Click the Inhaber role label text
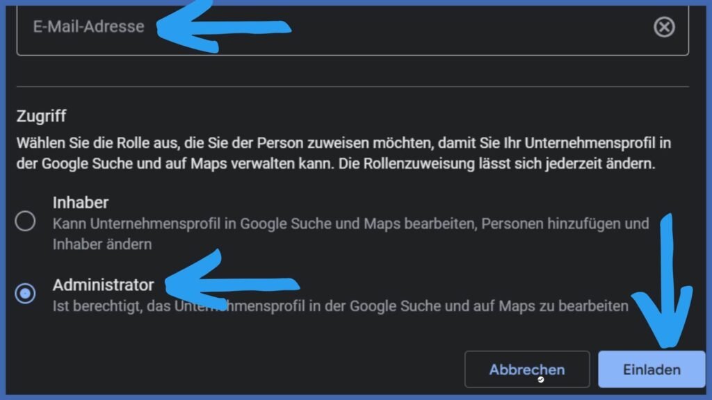This screenshot has height=400, width=712. (x=81, y=203)
